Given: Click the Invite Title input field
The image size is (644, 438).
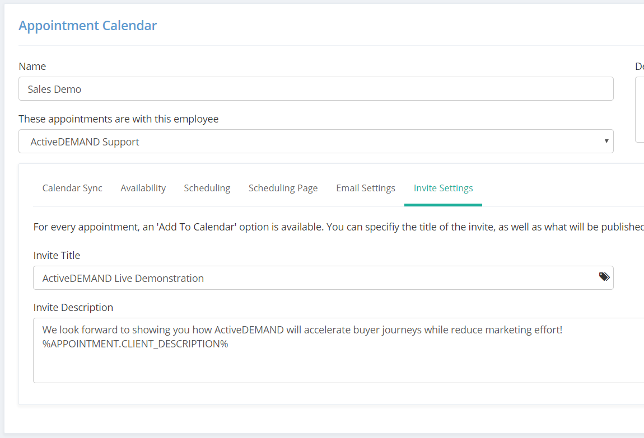Looking at the screenshot, I should (323, 277).
